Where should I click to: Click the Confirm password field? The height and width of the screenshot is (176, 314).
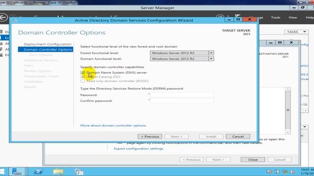point(182,101)
